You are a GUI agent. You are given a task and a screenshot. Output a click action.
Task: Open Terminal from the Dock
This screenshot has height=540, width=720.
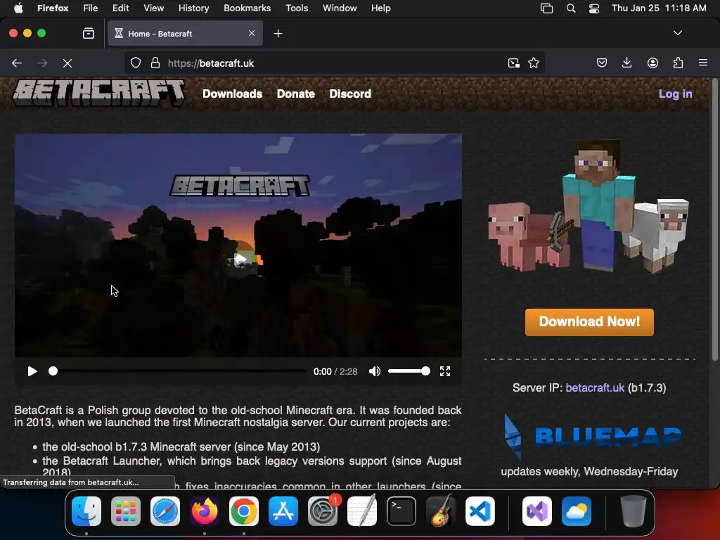point(401,511)
